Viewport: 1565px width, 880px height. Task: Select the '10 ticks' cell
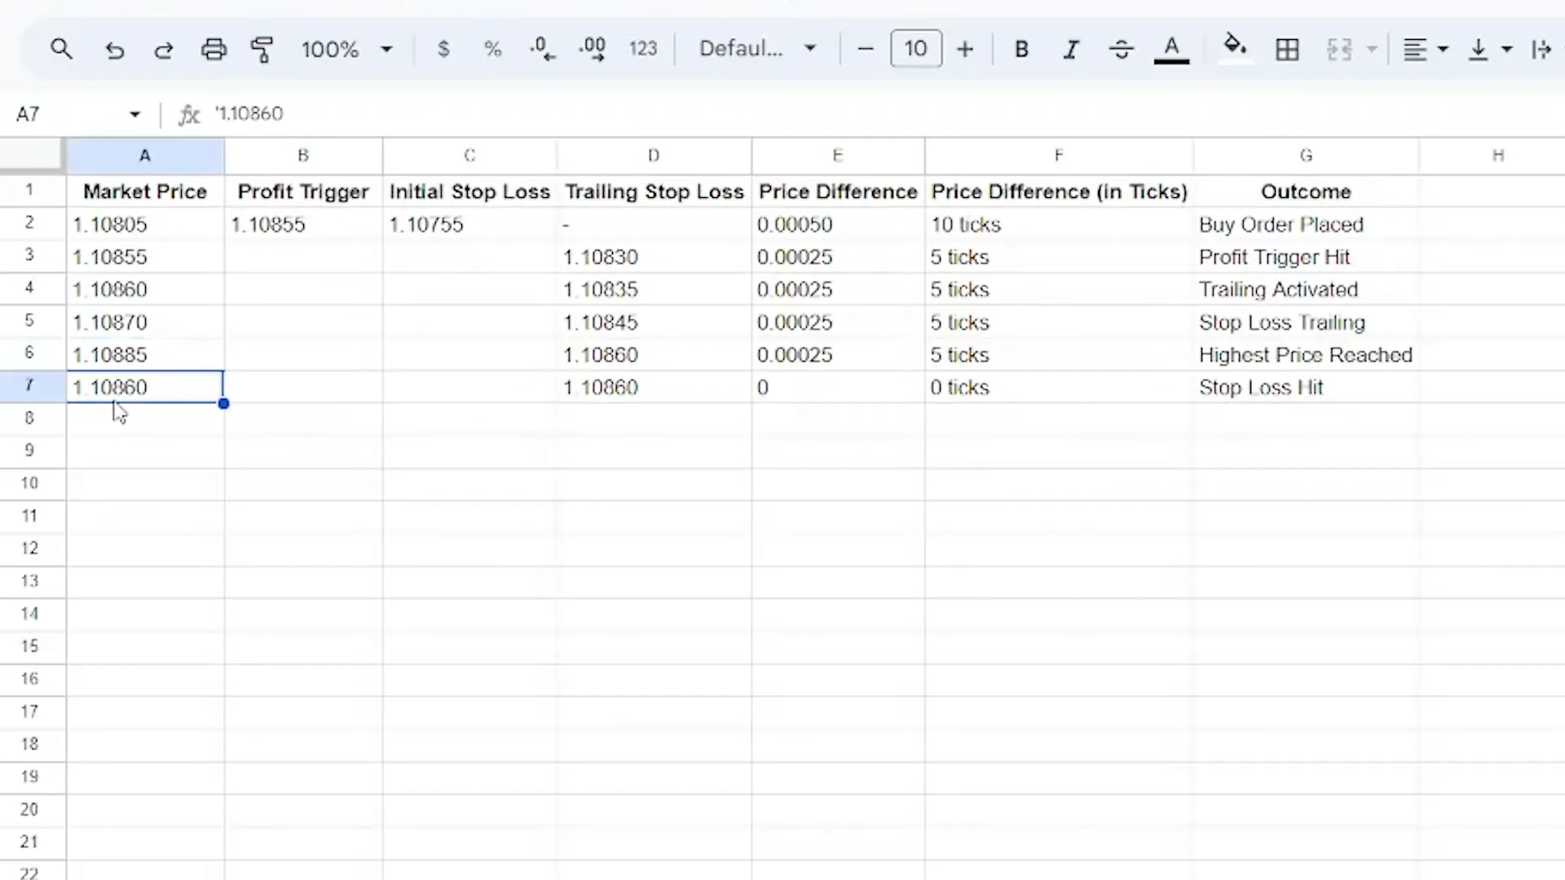pyautogui.click(x=1060, y=224)
